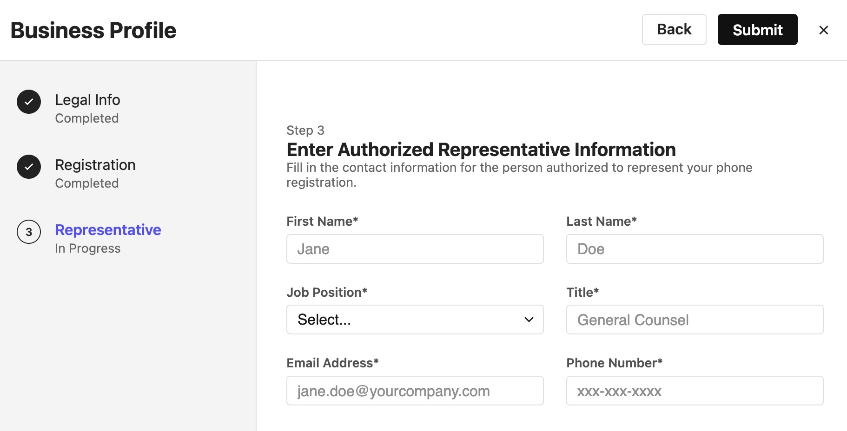Click the Submit button
Viewport: 847px width, 431px height.
[757, 30]
